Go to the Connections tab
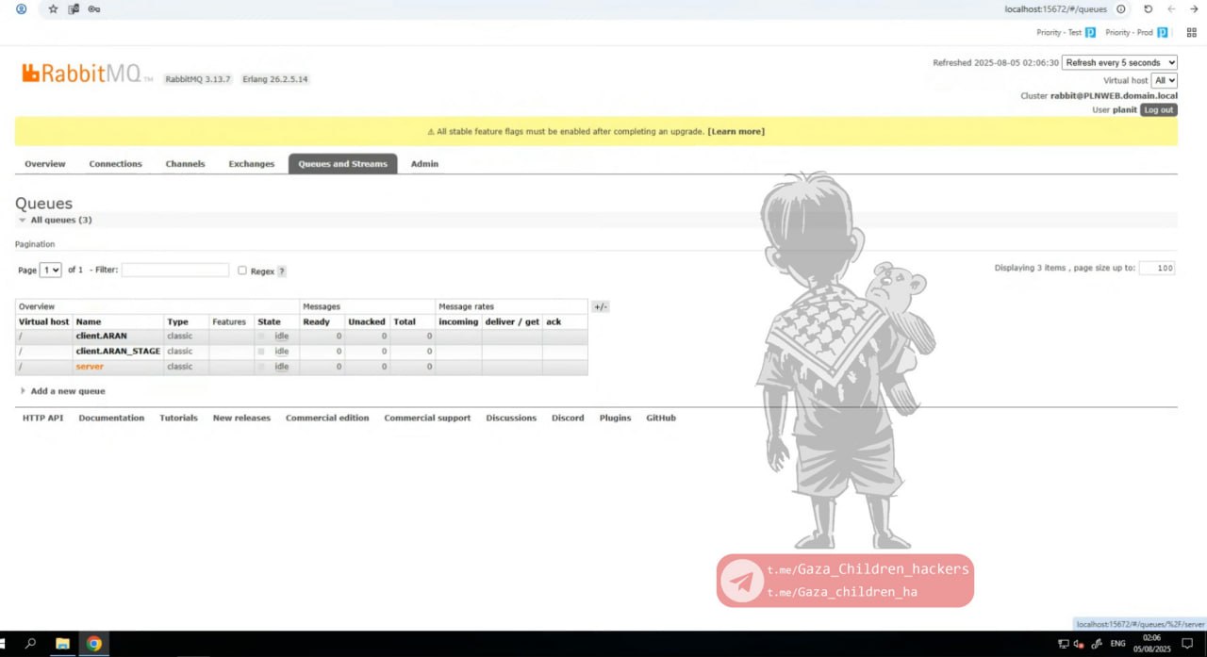This screenshot has height=657, width=1207. 115,164
